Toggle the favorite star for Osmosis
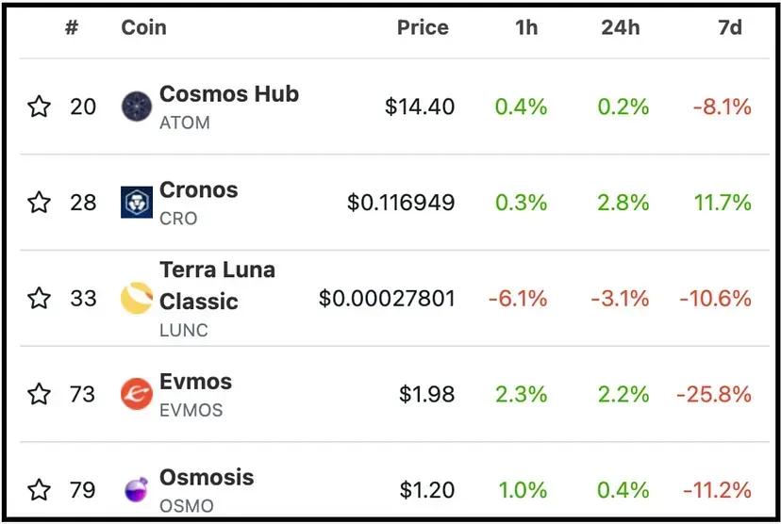Viewport: 781px width, 524px height. click(x=39, y=490)
